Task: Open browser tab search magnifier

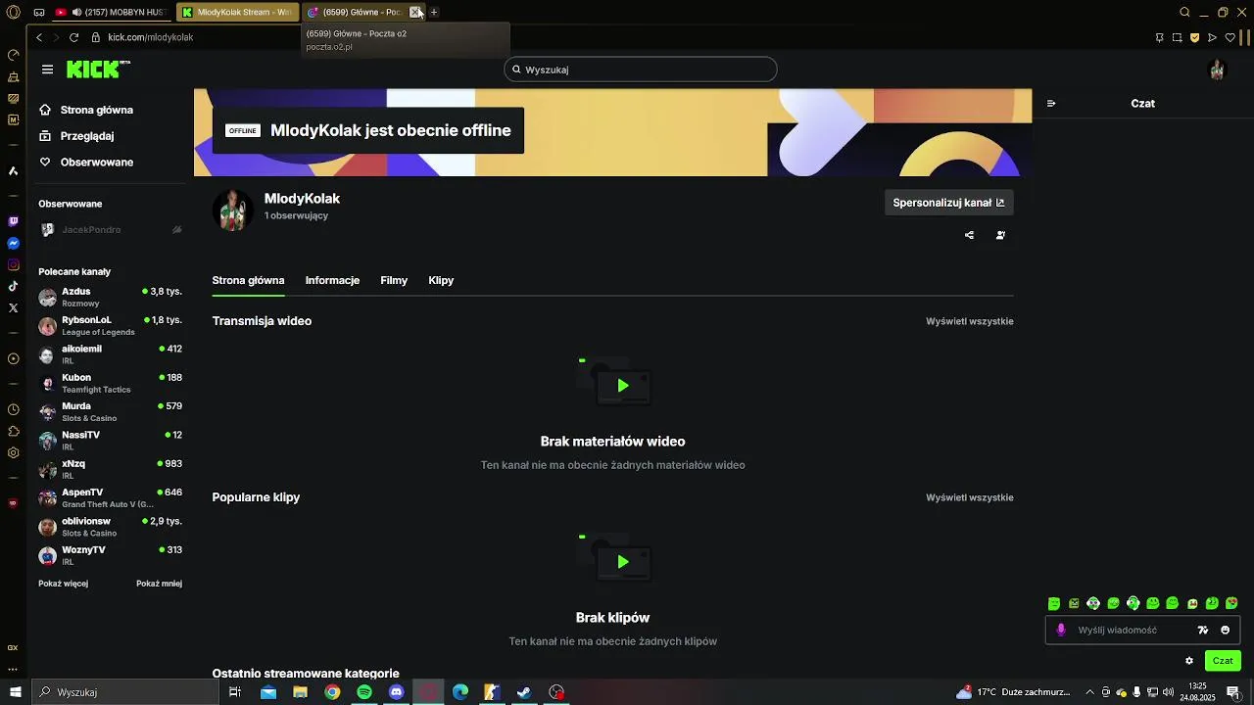Action: [1184, 13]
